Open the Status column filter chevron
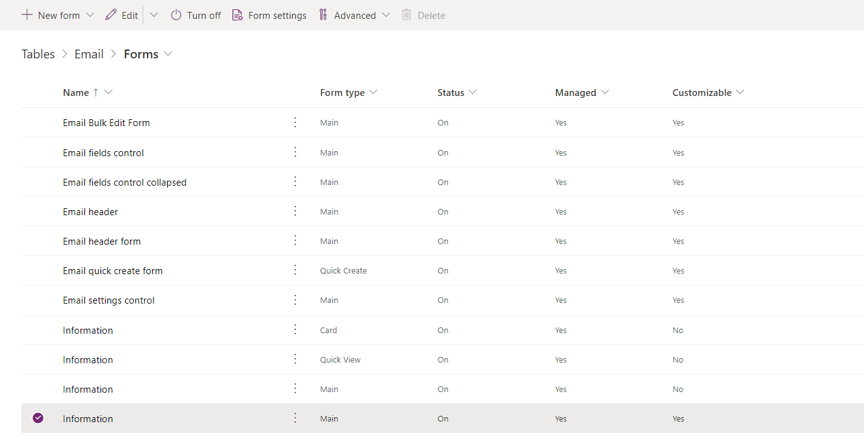Image resolution: width=864 pixels, height=446 pixels. pos(473,92)
